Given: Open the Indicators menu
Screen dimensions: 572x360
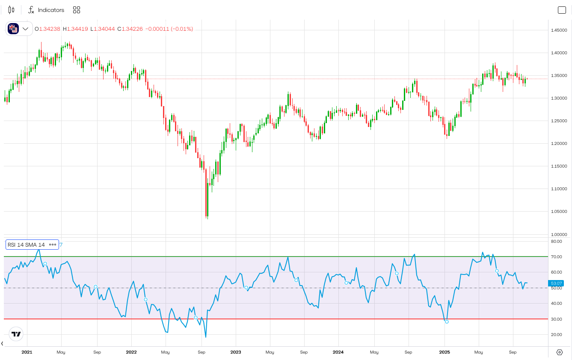Looking at the screenshot, I should (46, 10).
